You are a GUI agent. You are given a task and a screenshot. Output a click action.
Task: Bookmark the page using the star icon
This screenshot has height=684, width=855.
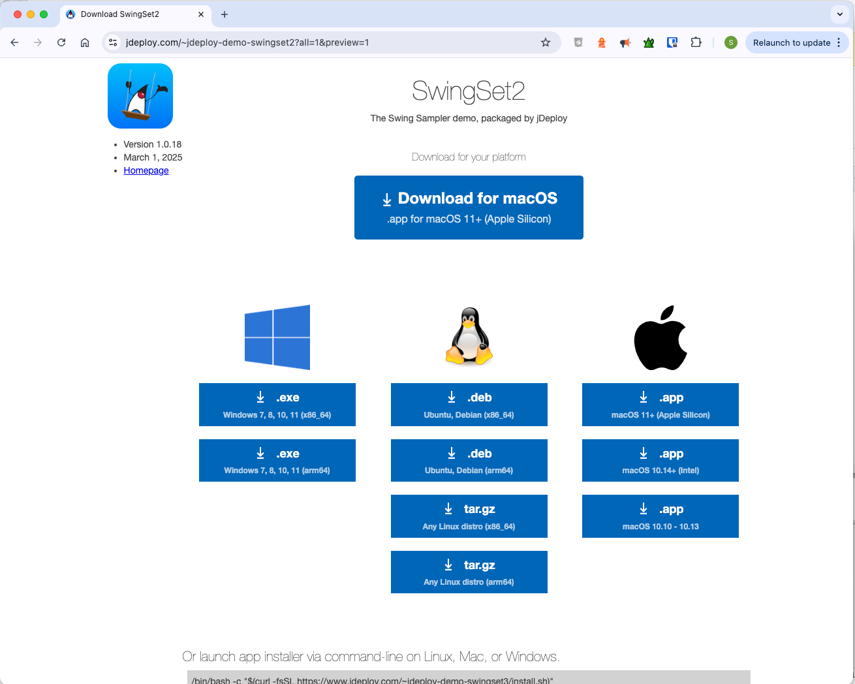click(x=546, y=42)
